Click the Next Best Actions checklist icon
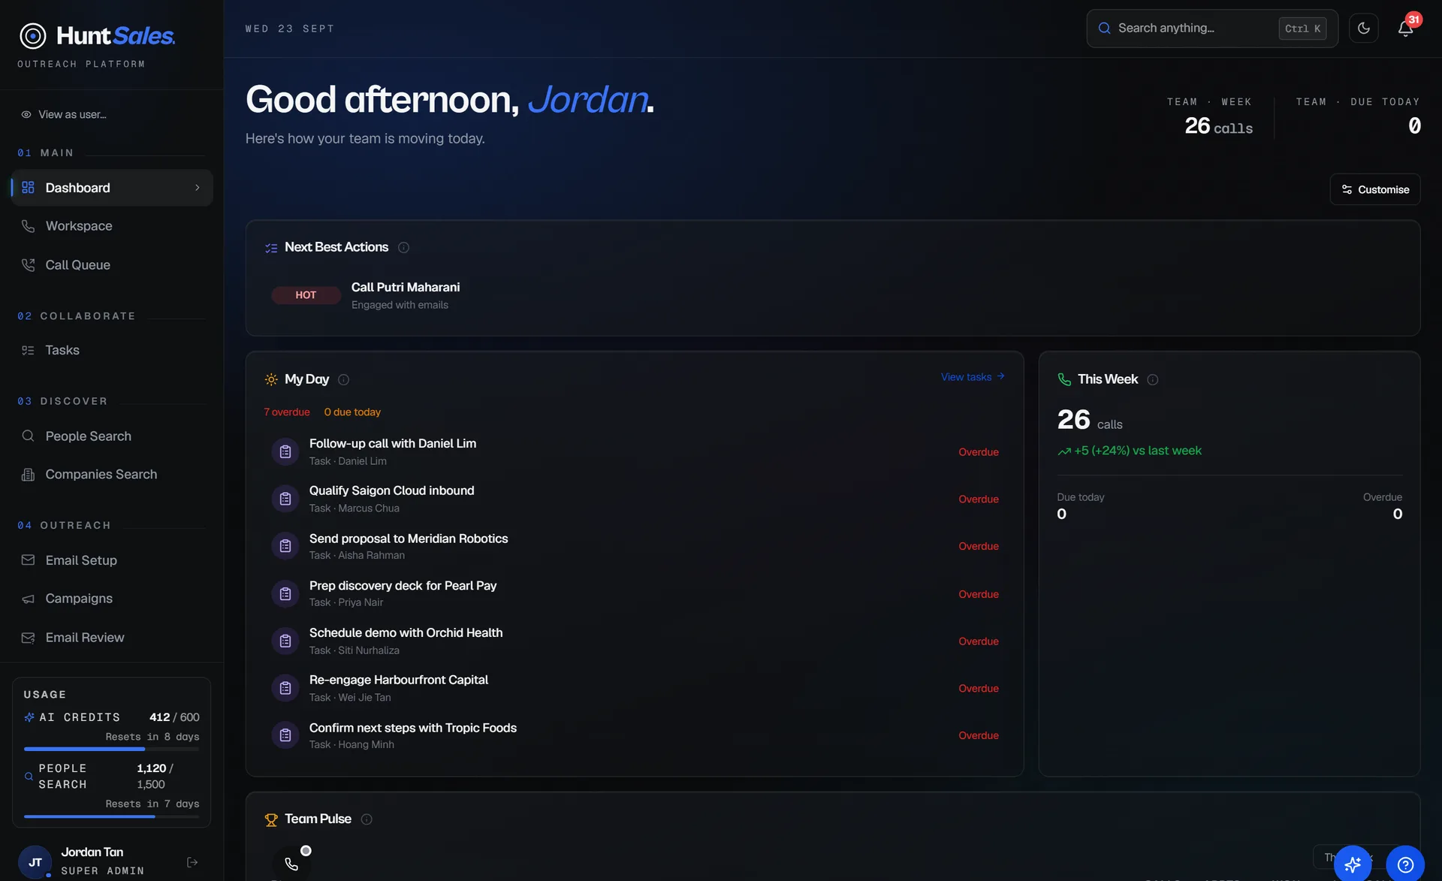 coord(271,248)
